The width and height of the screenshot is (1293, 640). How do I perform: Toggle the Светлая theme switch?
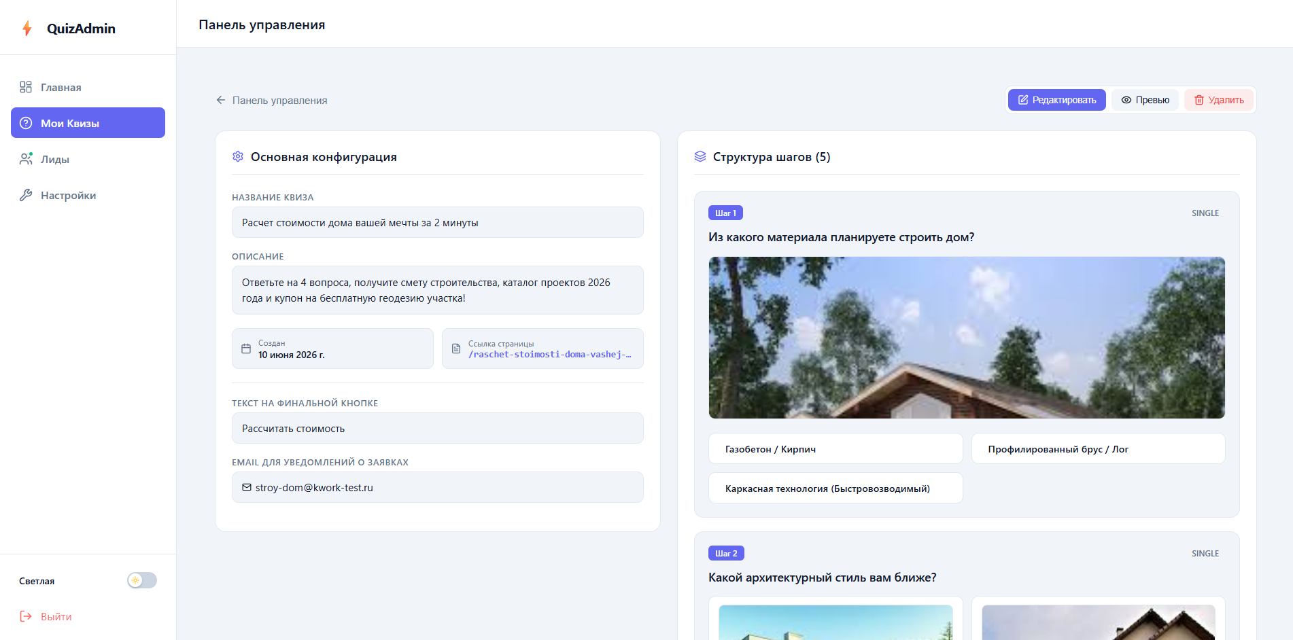click(x=142, y=580)
